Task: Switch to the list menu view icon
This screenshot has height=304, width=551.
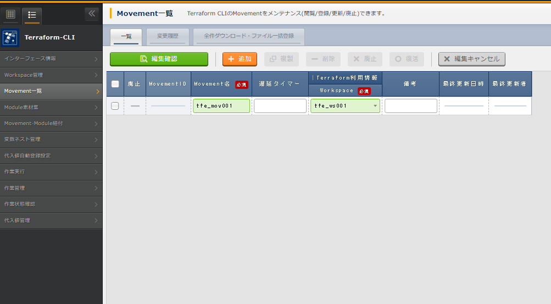Action: [32, 15]
